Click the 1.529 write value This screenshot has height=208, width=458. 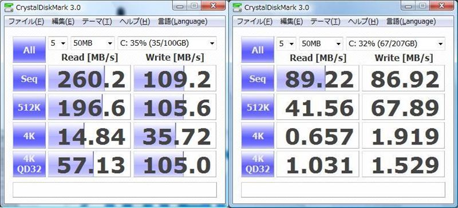[404, 164]
